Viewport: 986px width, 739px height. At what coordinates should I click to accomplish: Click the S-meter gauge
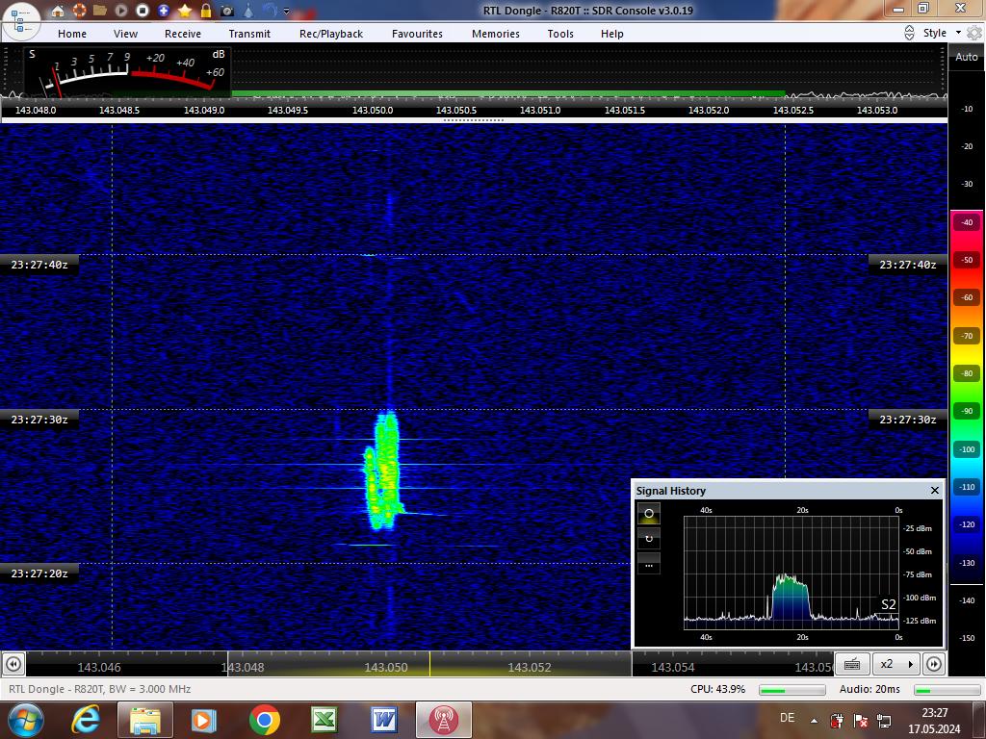(x=128, y=72)
